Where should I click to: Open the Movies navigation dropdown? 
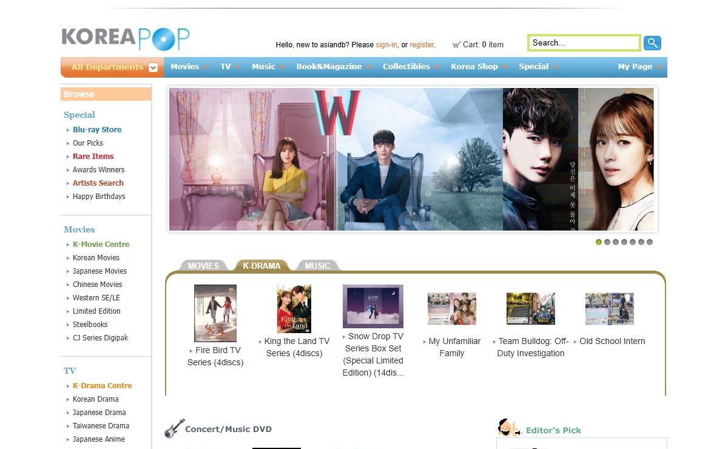pos(189,67)
